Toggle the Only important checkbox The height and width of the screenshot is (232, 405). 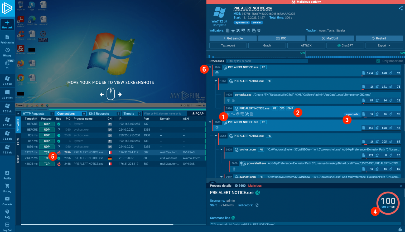(378, 61)
